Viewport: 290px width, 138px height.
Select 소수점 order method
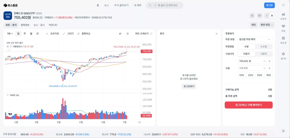264,47
